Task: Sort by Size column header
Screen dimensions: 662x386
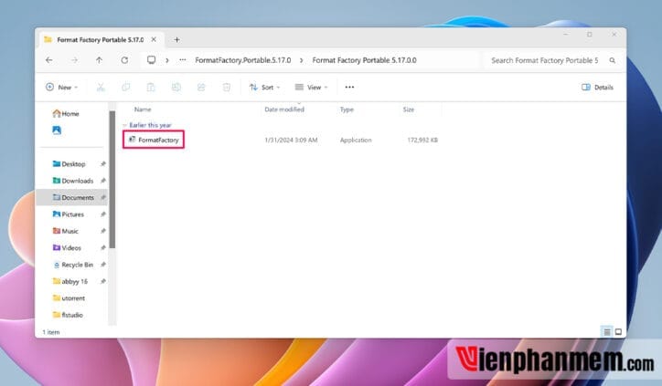Action: pos(408,110)
